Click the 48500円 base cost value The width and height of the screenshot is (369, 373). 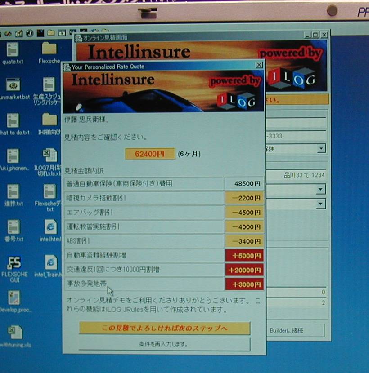(x=244, y=184)
